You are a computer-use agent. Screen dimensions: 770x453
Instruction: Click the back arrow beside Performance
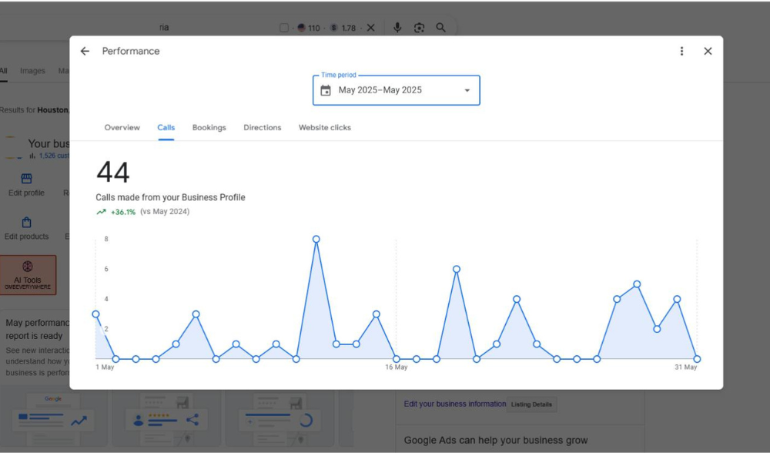pyautogui.click(x=85, y=52)
